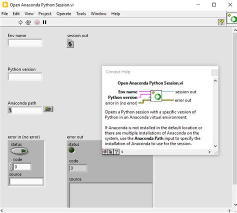Click the 'session out' terminal label in Context Help
237x213 pixels.
pos(186,92)
